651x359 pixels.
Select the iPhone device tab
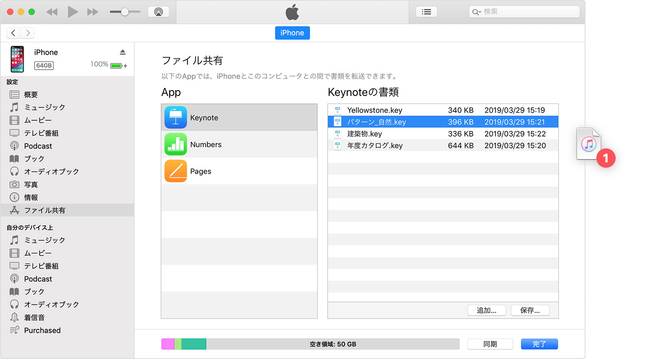(292, 33)
